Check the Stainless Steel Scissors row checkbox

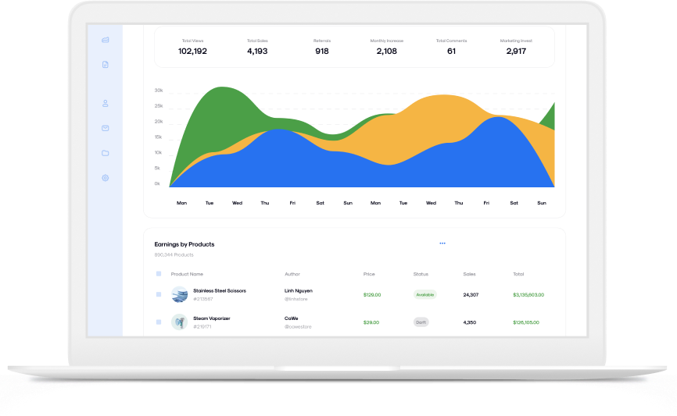point(159,294)
